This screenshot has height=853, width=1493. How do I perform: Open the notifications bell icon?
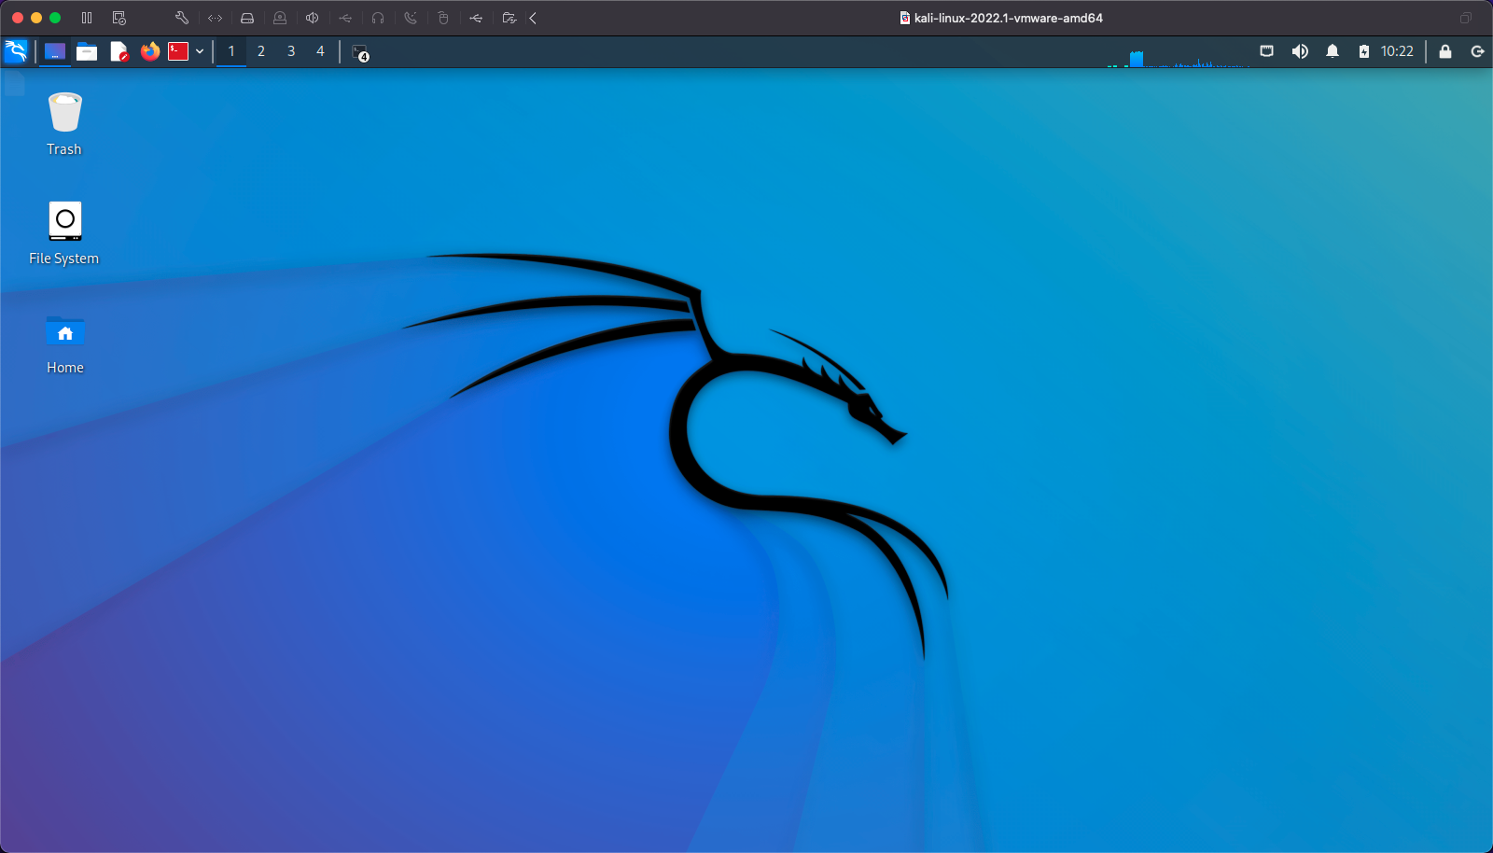pyautogui.click(x=1333, y=51)
